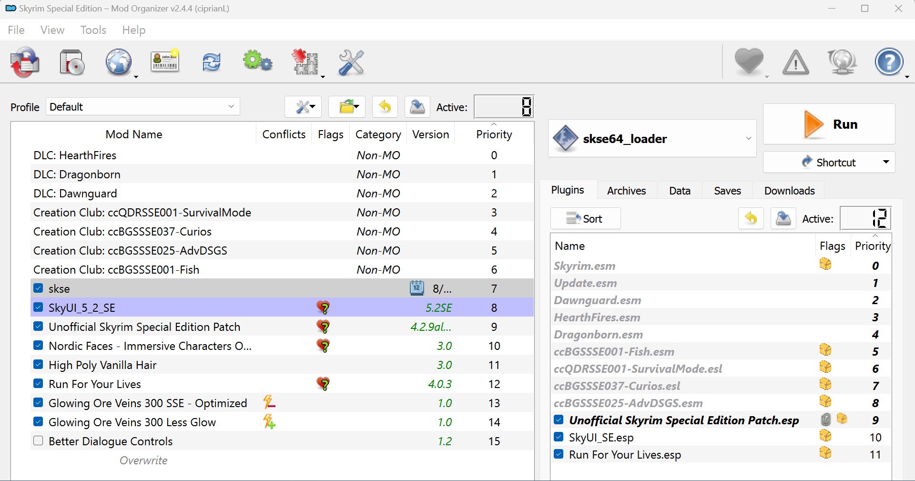This screenshot has height=481, width=915.
Task: Click conflict lightning icon on Less Glow row
Action: coord(269,421)
